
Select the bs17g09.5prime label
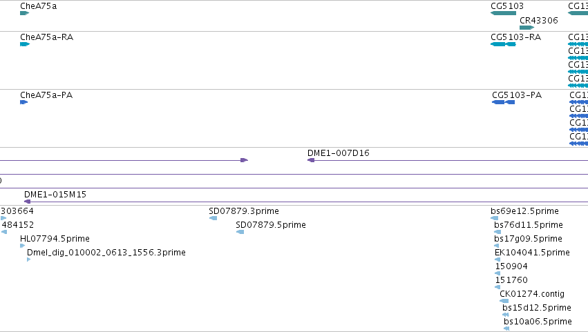[x=528, y=239]
